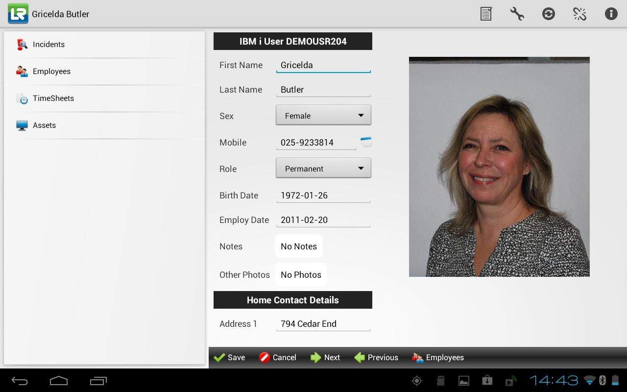Expand the Role dropdown showing Permanent
This screenshot has height=392, width=627.
pos(323,169)
